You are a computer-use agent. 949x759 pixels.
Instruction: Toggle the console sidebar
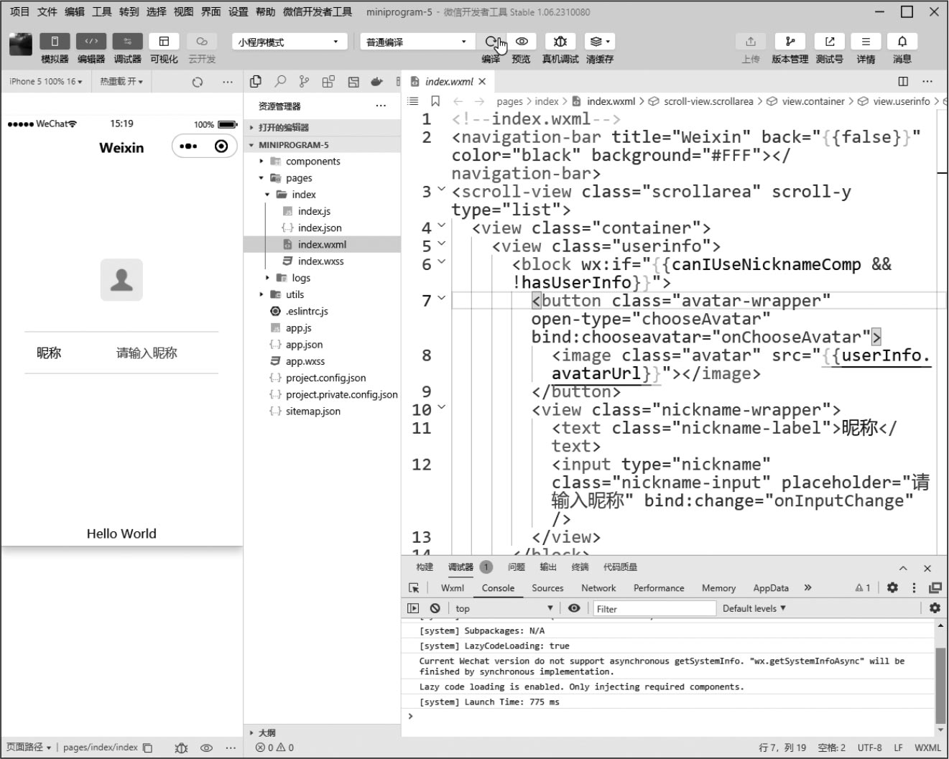pos(413,608)
